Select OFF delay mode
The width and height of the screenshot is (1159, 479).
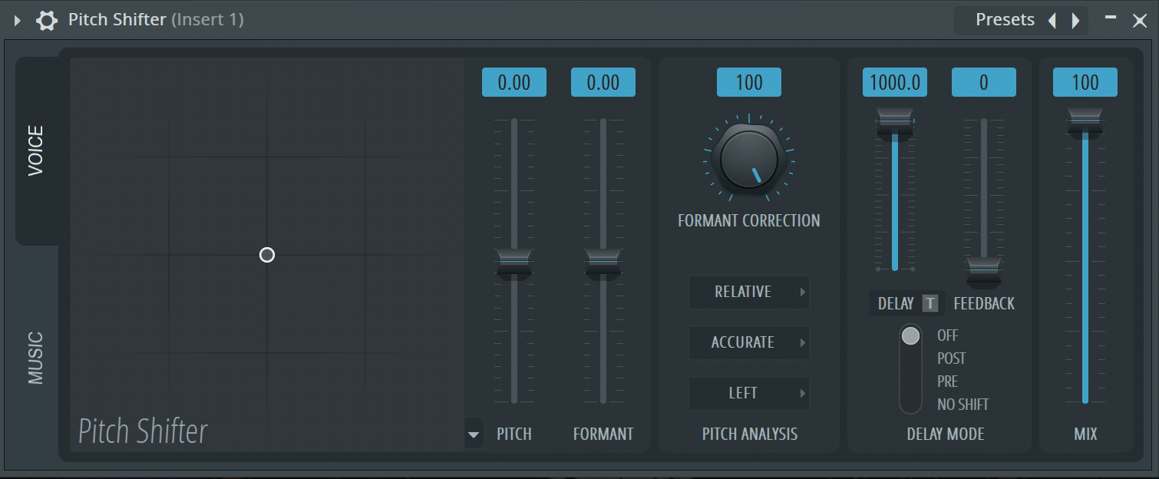[x=948, y=335]
